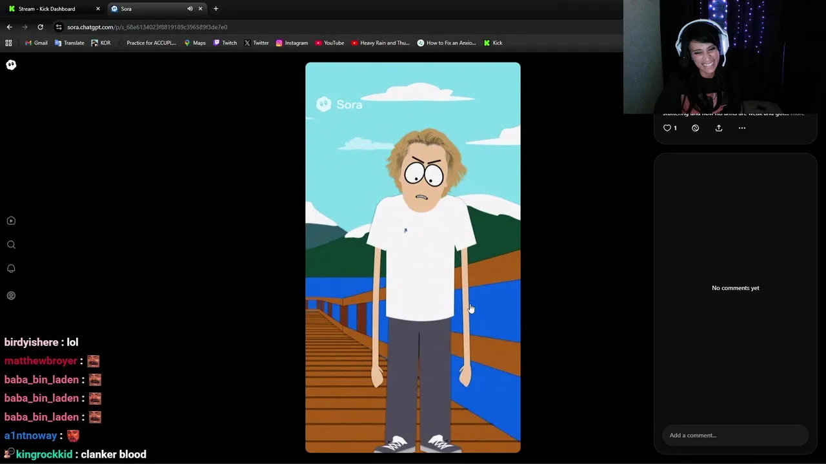Open the Sora sidebar profile icon
The image size is (826, 464).
(11, 296)
